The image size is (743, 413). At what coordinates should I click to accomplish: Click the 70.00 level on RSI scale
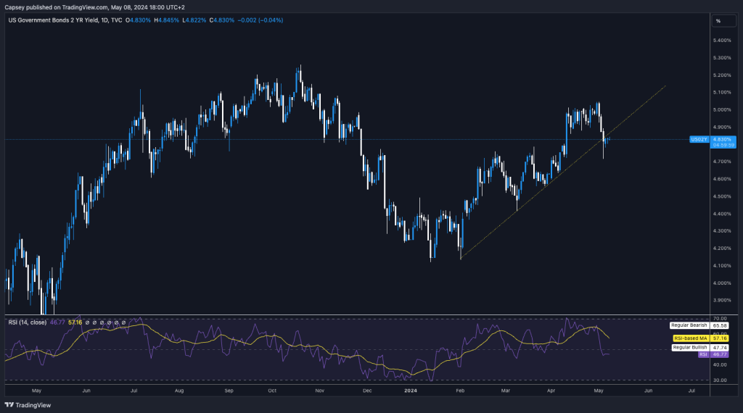[721, 318]
